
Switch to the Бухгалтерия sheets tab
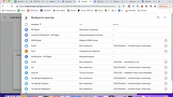click(21, 2)
